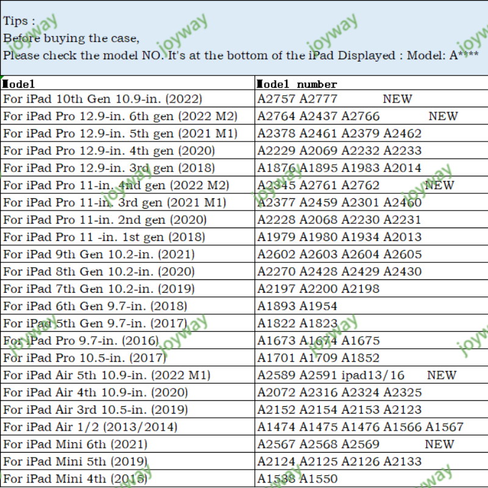This screenshot has height=488, width=488.
Task: Click cell 'A2197 A2200 A2198'
Action: pyautogui.click(x=371, y=289)
